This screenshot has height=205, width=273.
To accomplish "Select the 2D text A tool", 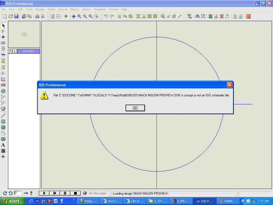I will (x=3, y=145).
